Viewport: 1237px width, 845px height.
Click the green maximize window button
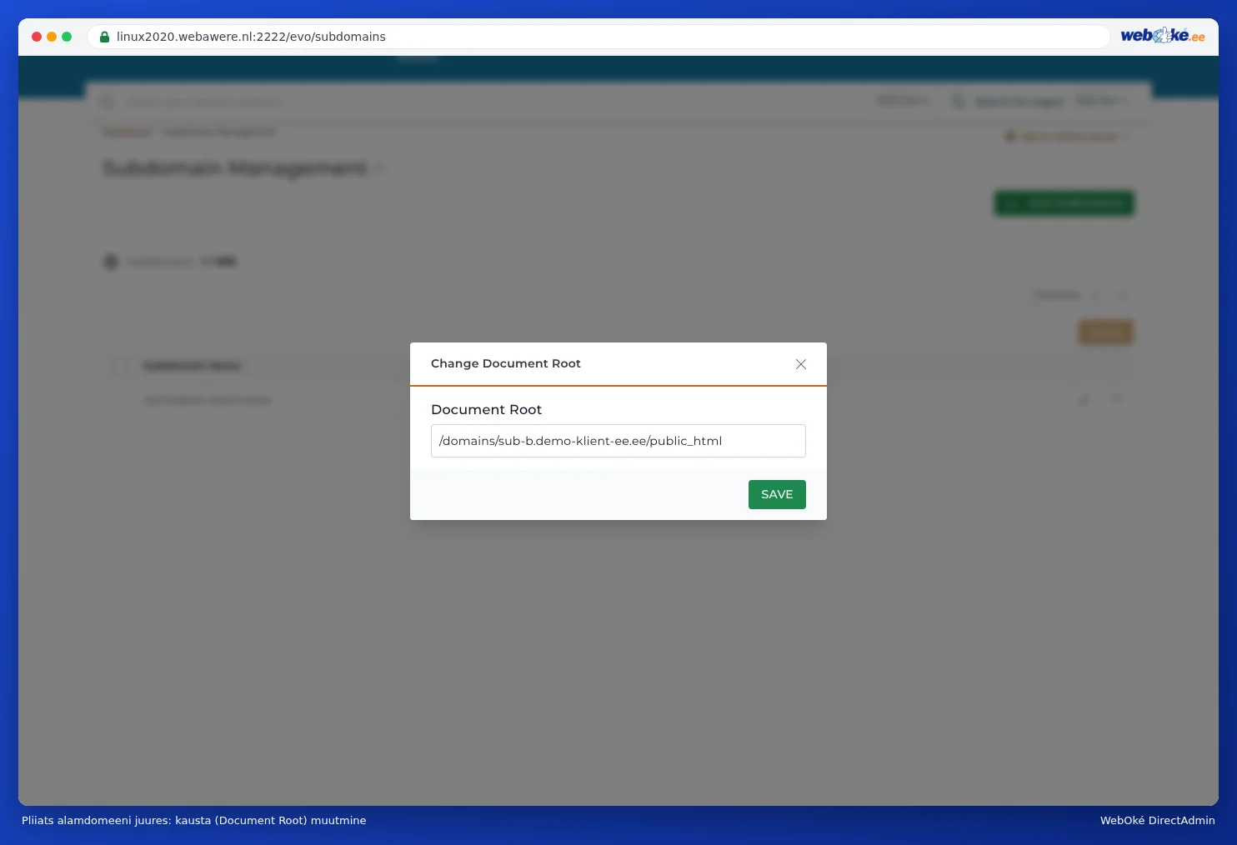point(67,37)
